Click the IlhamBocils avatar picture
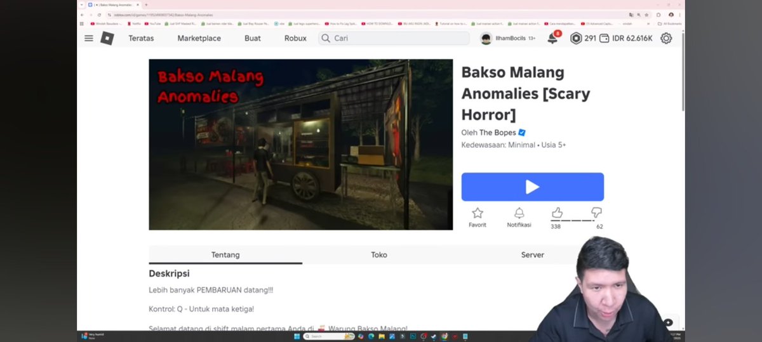Image resolution: width=762 pixels, height=342 pixels. click(486, 39)
